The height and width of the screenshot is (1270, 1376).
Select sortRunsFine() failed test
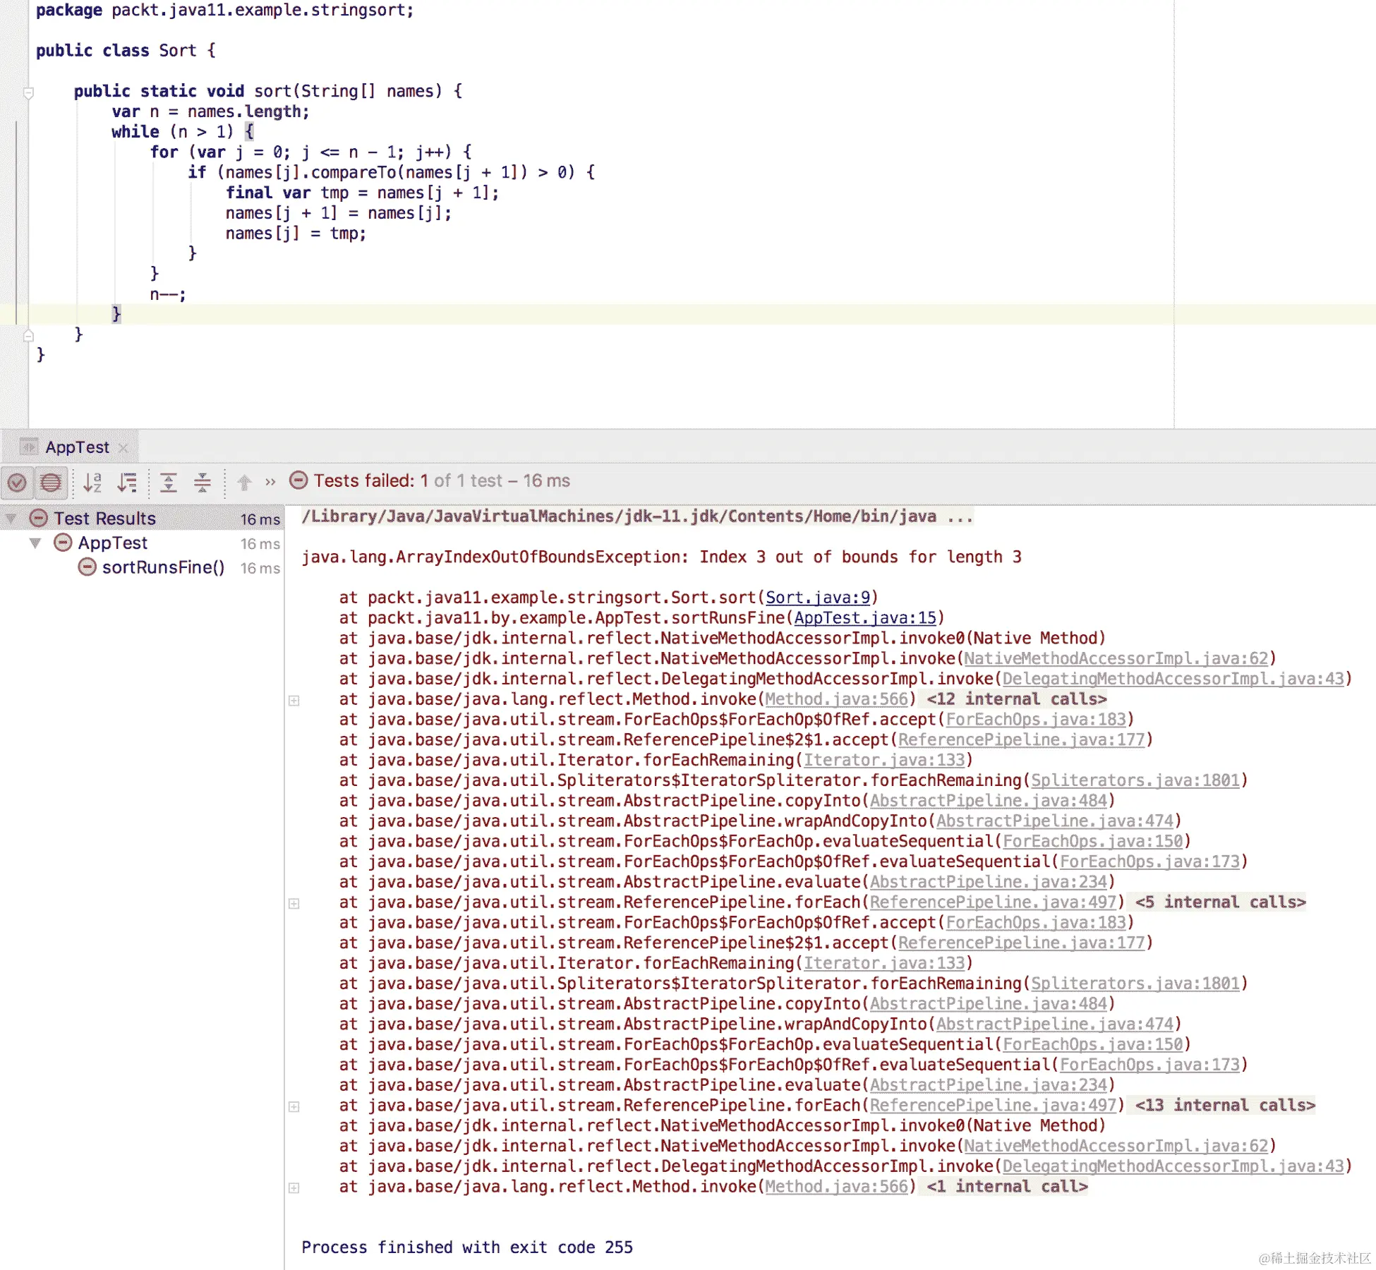[x=163, y=567]
